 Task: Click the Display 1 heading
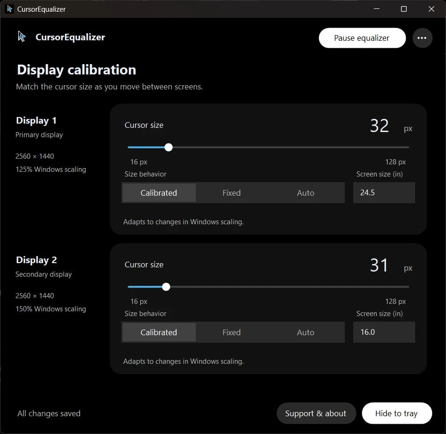tap(36, 120)
